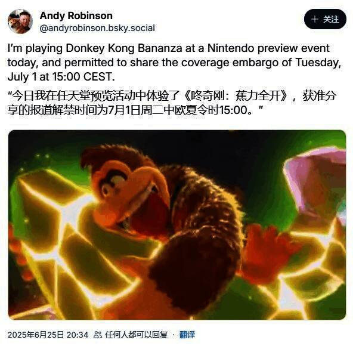View reply settings 任何人都可以回复
This screenshot has width=353, height=346.
(x=137, y=335)
